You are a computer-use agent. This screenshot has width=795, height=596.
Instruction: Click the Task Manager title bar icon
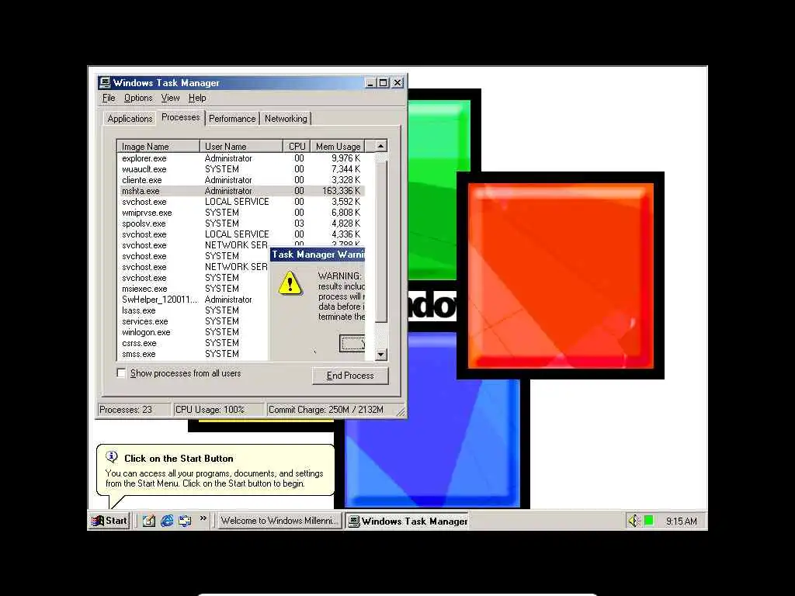(105, 82)
